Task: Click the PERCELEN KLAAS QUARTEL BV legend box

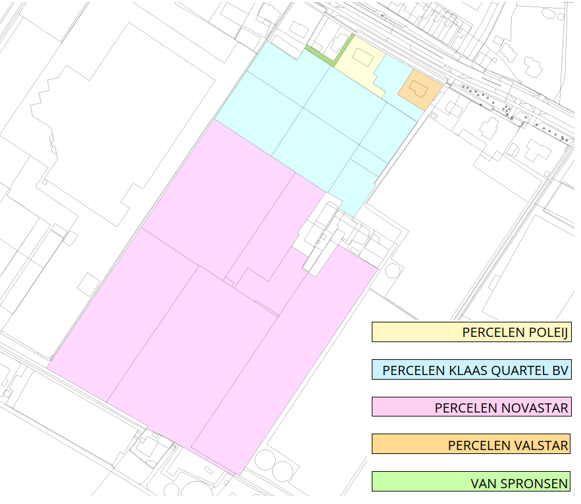Action: (471, 370)
